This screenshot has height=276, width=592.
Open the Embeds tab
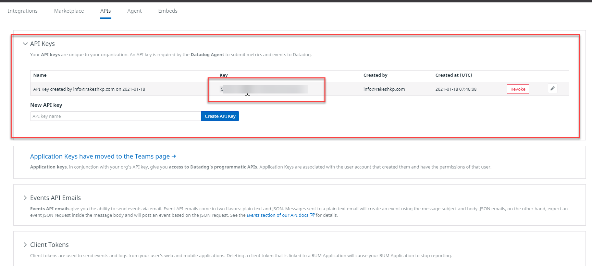pos(168,11)
